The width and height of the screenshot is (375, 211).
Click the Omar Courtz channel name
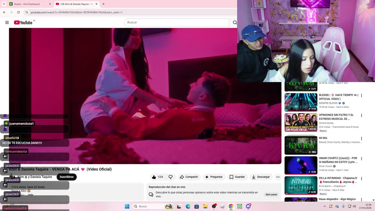[325, 166]
